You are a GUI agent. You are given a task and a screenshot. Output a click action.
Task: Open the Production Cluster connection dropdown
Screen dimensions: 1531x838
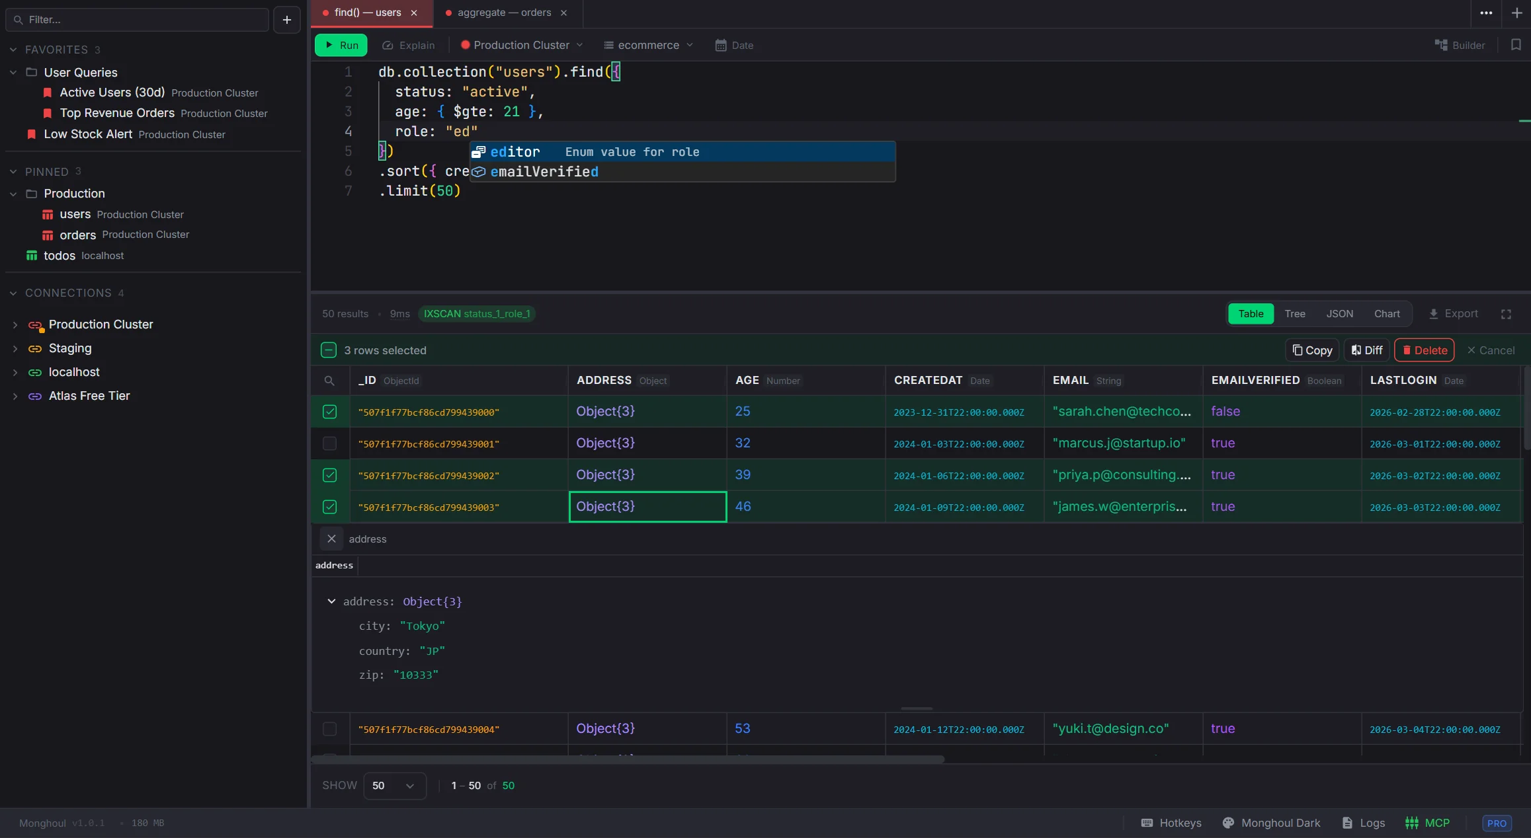point(522,45)
